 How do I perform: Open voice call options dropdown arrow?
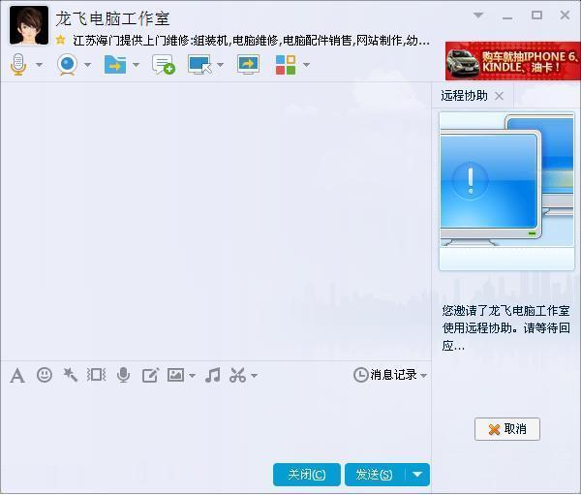[39, 65]
